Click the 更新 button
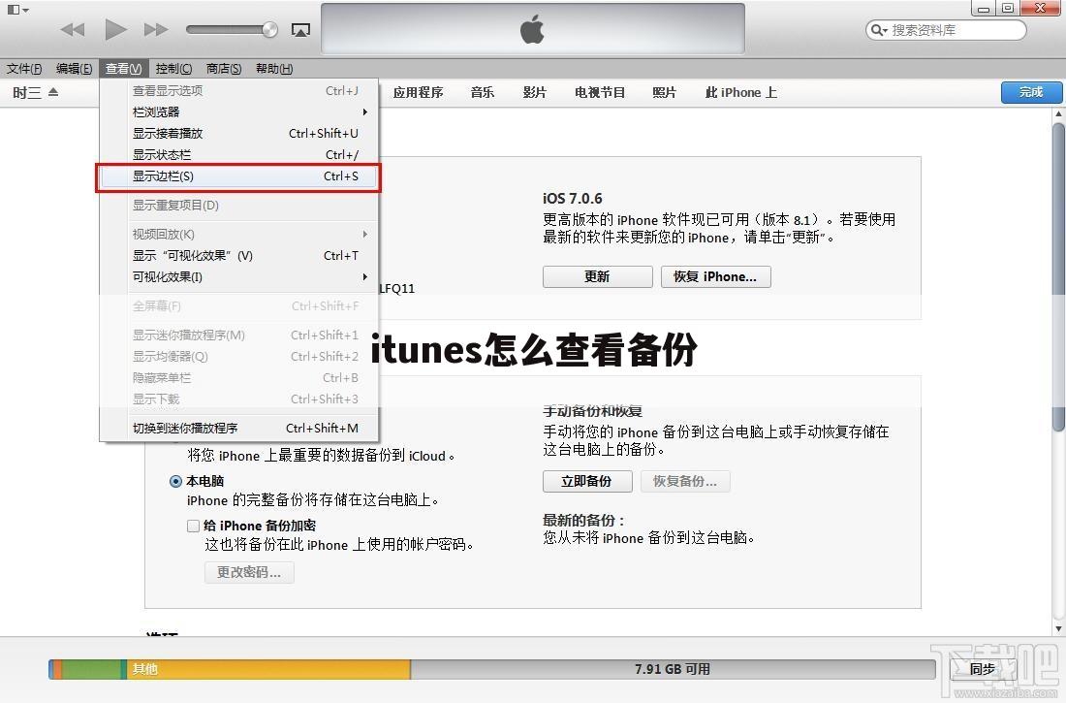Screen dimensions: 1066x703 pos(597,277)
